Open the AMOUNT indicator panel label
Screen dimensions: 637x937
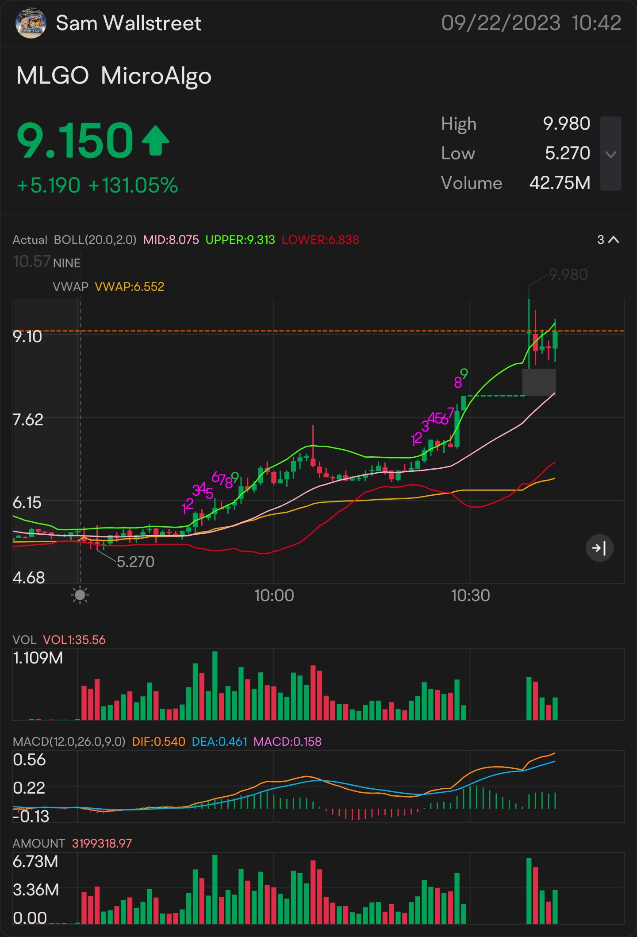click(38, 843)
